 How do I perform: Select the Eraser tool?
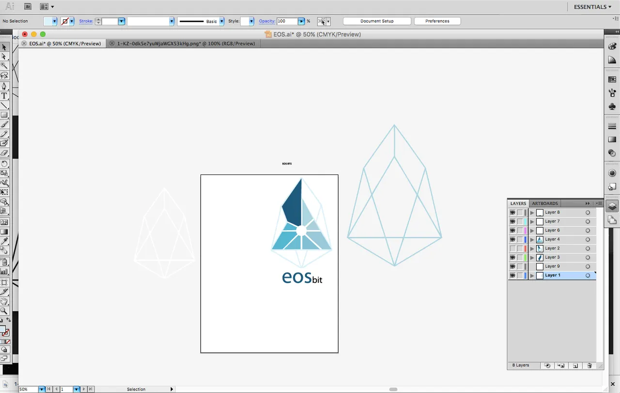[4, 152]
